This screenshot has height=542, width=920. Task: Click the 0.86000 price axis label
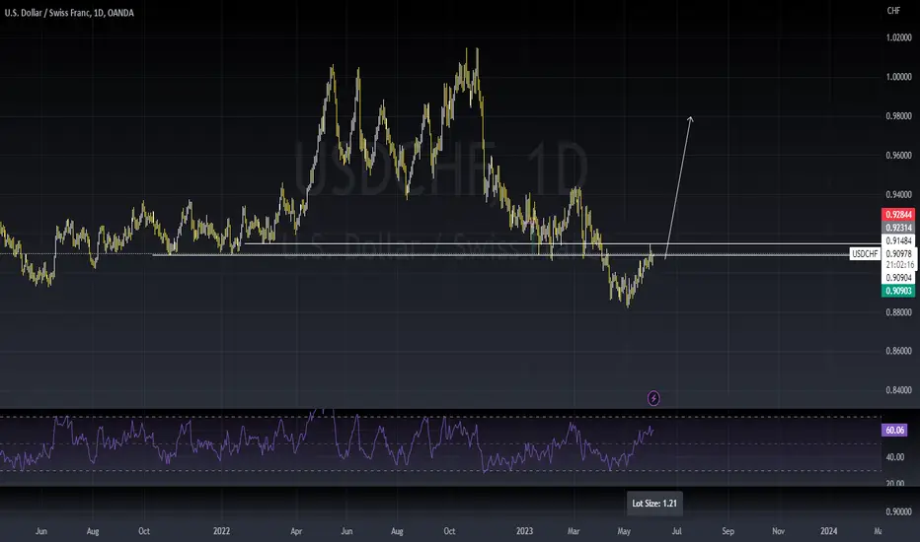pyautogui.click(x=898, y=351)
